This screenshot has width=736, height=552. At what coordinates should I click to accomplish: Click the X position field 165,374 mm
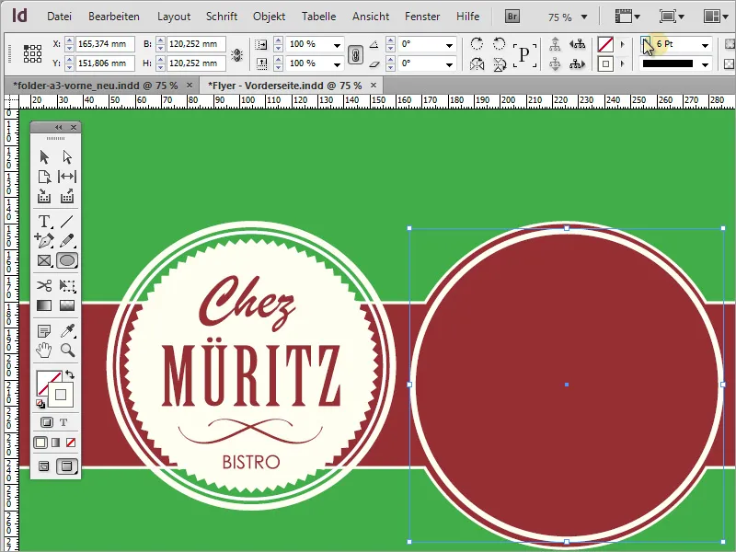[105, 44]
